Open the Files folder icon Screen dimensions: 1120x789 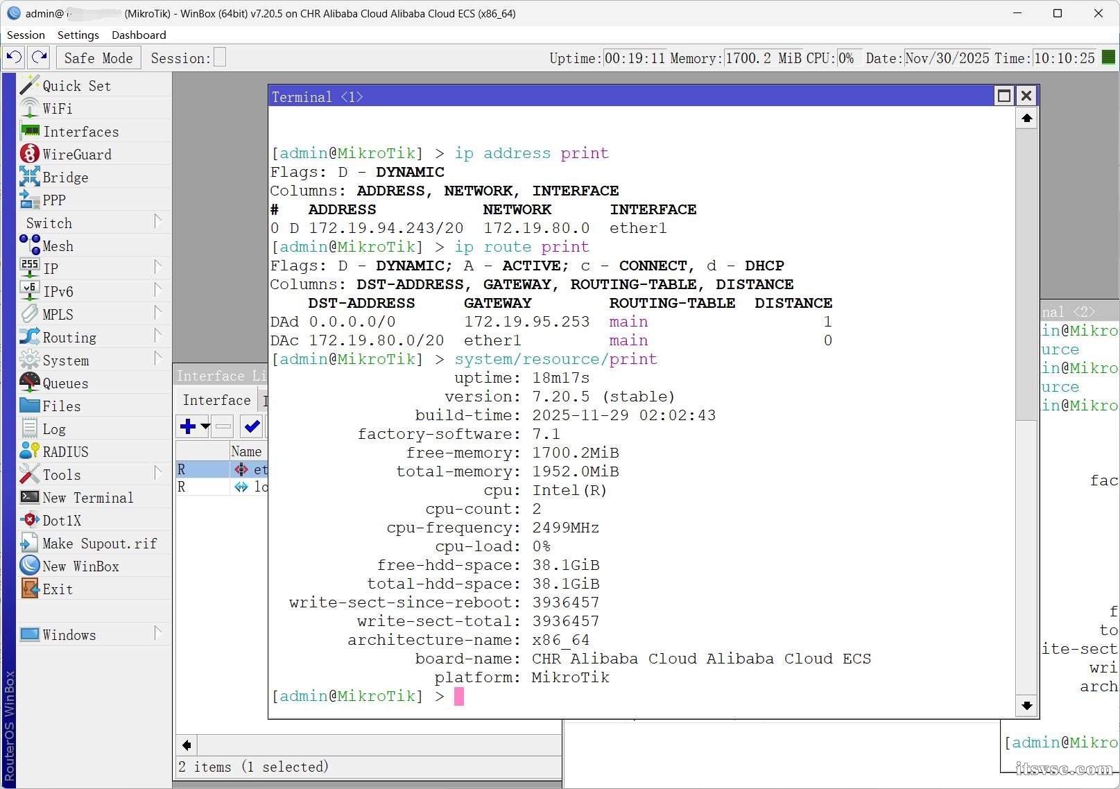(x=29, y=406)
